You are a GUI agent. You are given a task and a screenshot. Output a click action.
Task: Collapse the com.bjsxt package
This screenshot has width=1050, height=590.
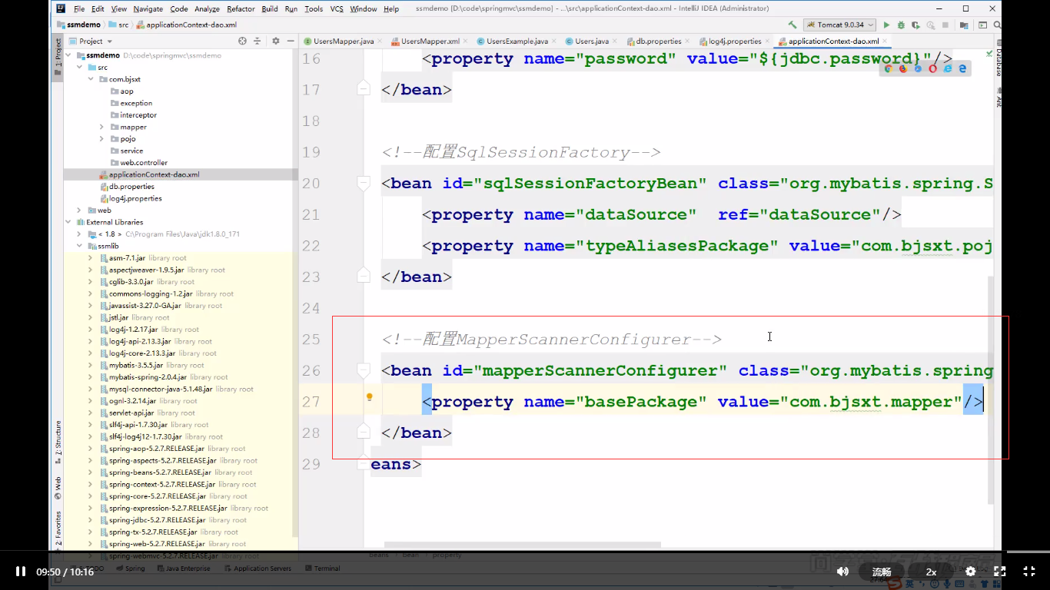[x=91, y=79]
